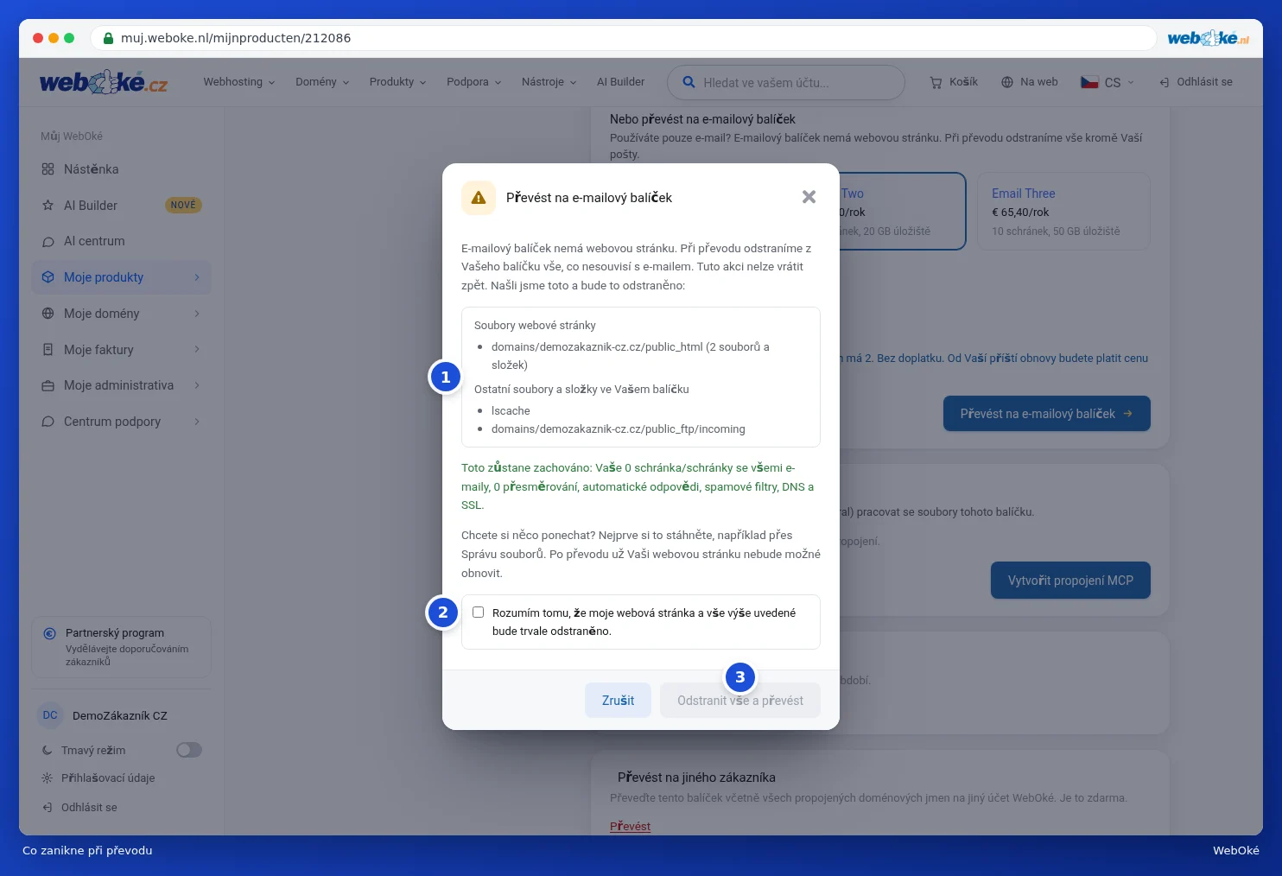1282x876 pixels.
Task: Check the 'Rozumím tomu' confirmation checkbox
Action: click(478, 613)
